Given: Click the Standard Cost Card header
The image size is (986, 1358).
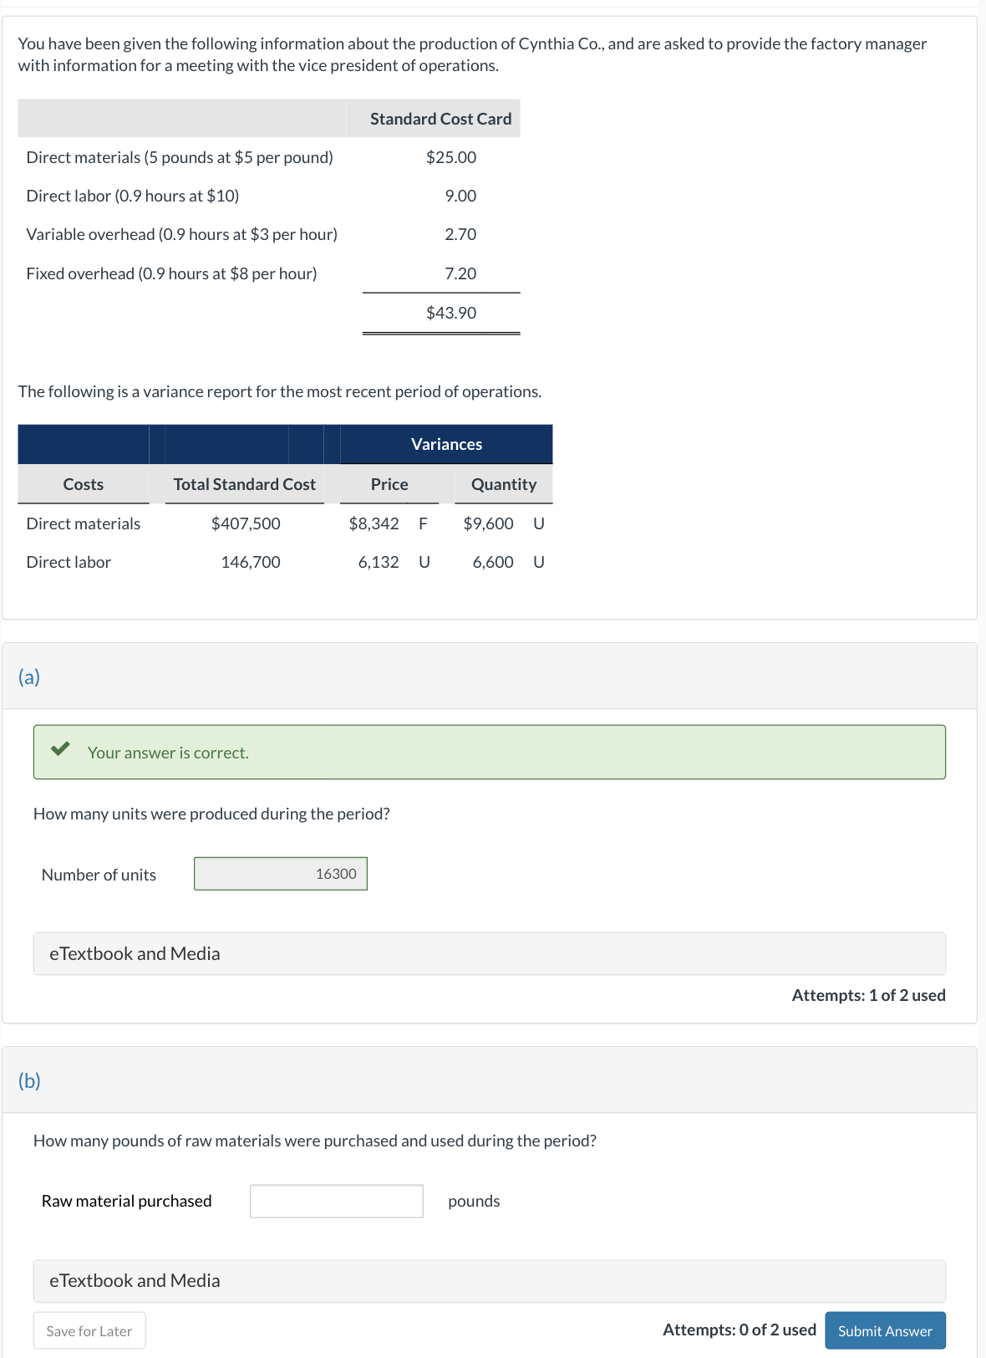Looking at the screenshot, I should coord(440,119).
